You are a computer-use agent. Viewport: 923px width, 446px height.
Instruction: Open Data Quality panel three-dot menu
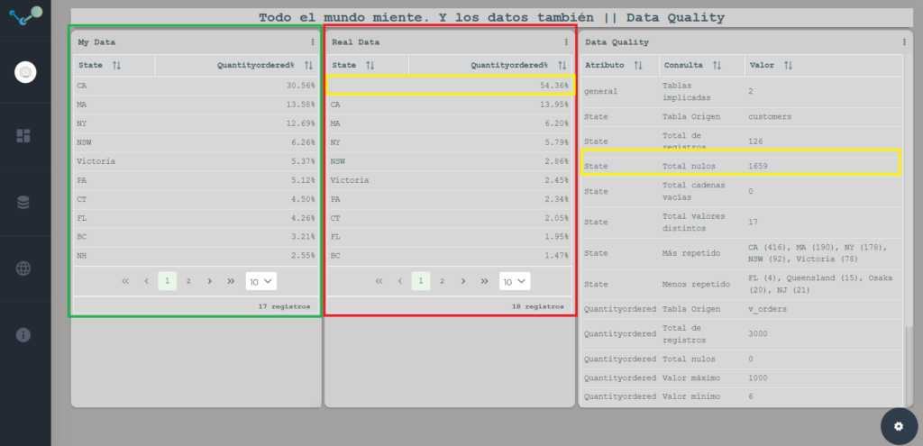coord(904,42)
